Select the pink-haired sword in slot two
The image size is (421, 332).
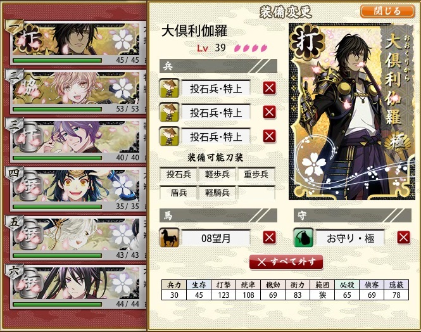click(x=76, y=92)
